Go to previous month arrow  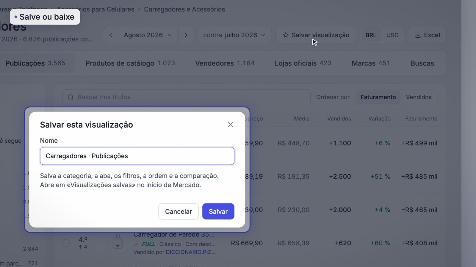111,35
